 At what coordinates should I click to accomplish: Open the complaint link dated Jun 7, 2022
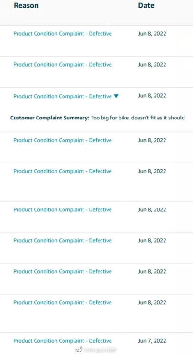(x=63, y=341)
